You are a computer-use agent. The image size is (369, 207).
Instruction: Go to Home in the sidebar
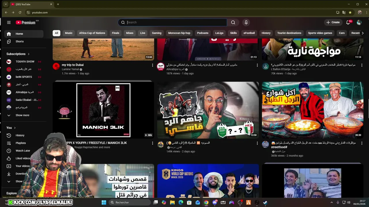(24, 34)
